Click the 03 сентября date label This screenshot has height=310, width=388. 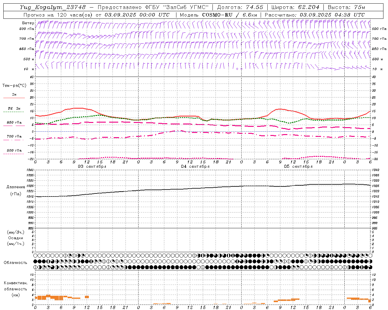[92, 167]
